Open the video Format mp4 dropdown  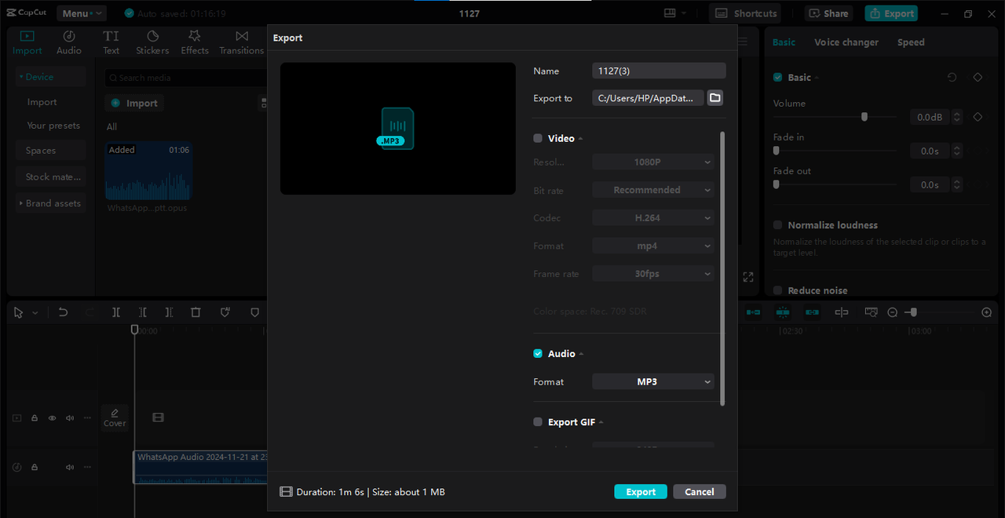pyautogui.click(x=653, y=246)
